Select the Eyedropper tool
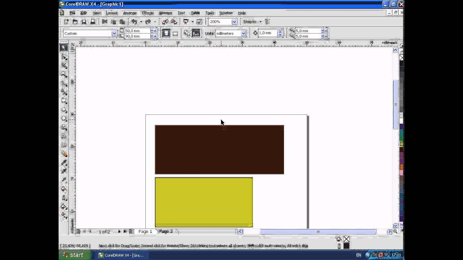The width and height of the screenshot is (463, 260). pyautogui.click(x=64, y=163)
